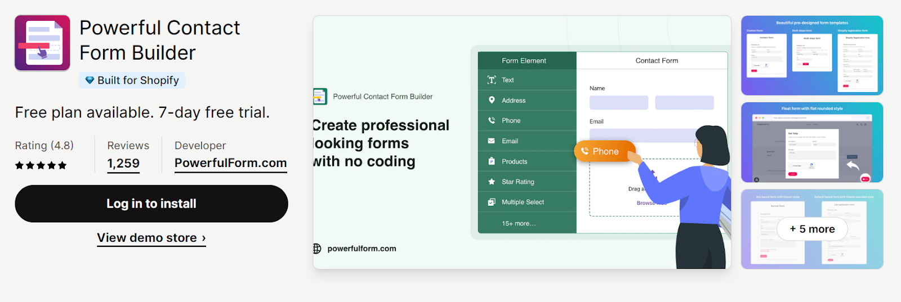Screen dimensions: 901x302
Task: Click the powerfulform.com text in banner
Action: (x=362, y=249)
